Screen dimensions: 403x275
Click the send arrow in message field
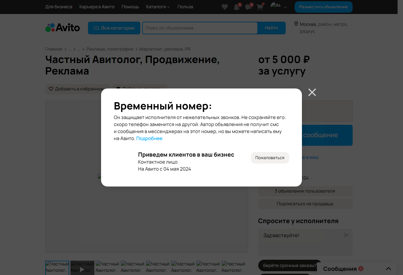click(346, 235)
